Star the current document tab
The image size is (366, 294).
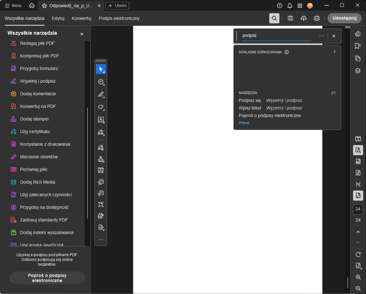point(44,6)
